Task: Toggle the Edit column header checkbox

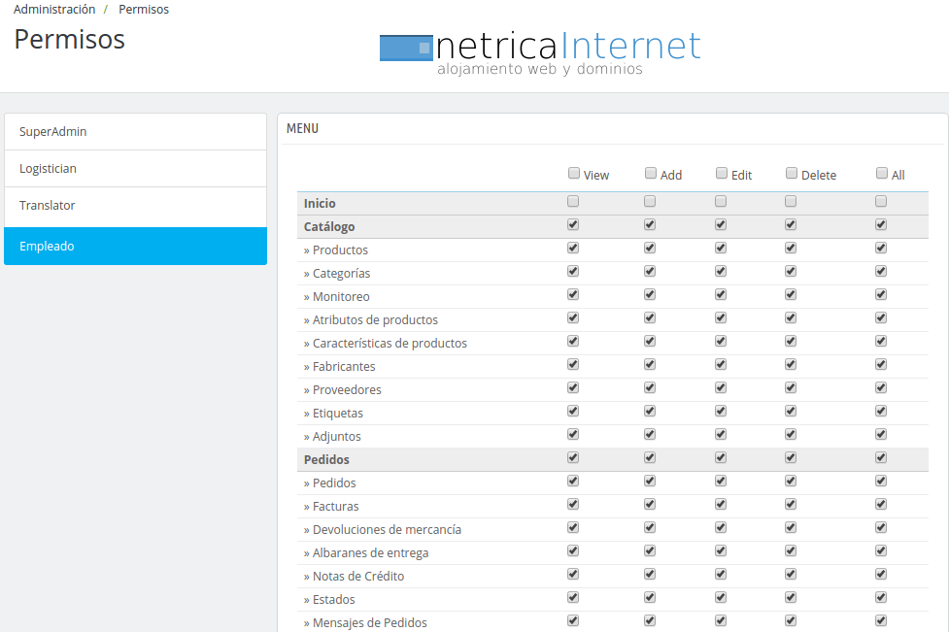Action: tap(722, 174)
